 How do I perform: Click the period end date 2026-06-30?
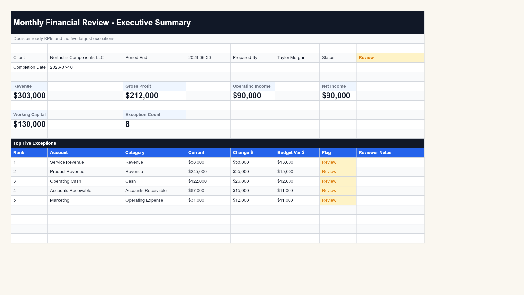point(208,58)
